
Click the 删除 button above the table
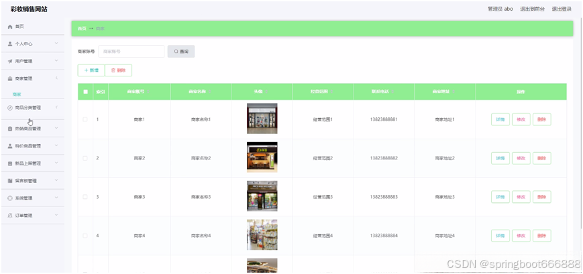119,70
